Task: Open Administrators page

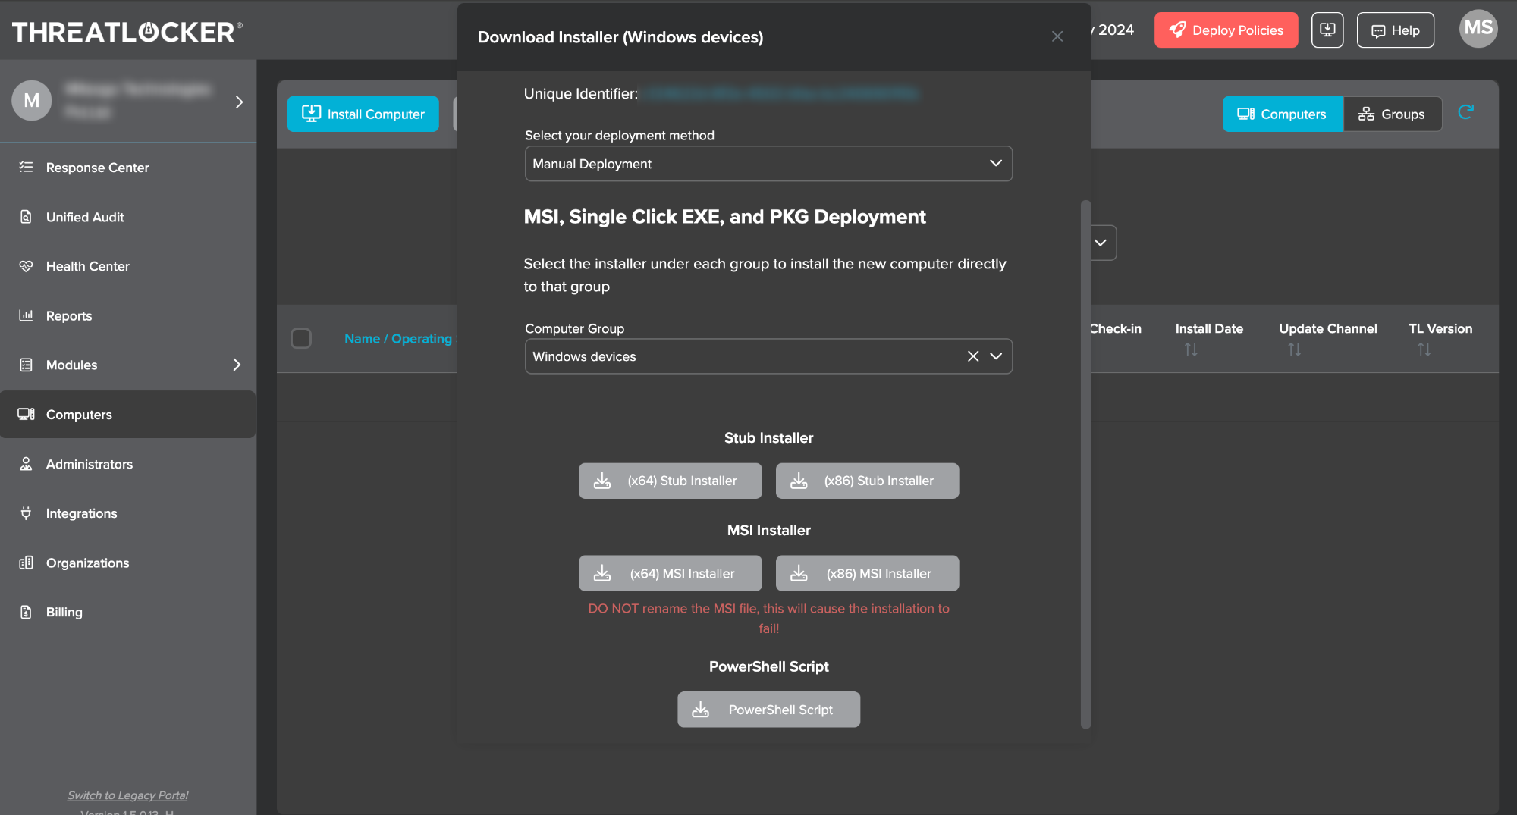Action: click(x=127, y=464)
